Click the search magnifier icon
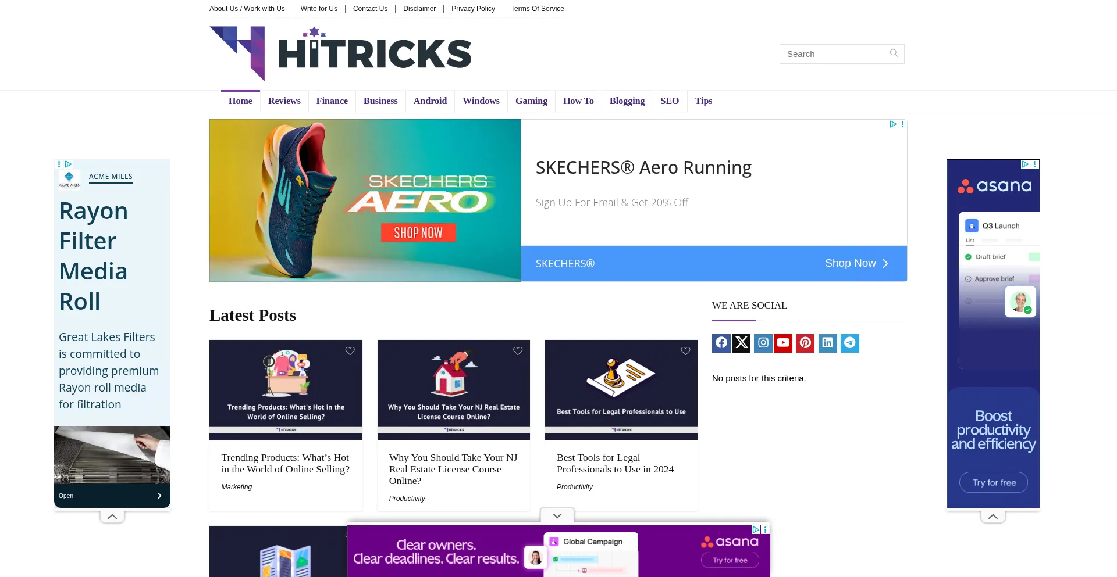Viewport: 1117px width, 577px height. 894,53
